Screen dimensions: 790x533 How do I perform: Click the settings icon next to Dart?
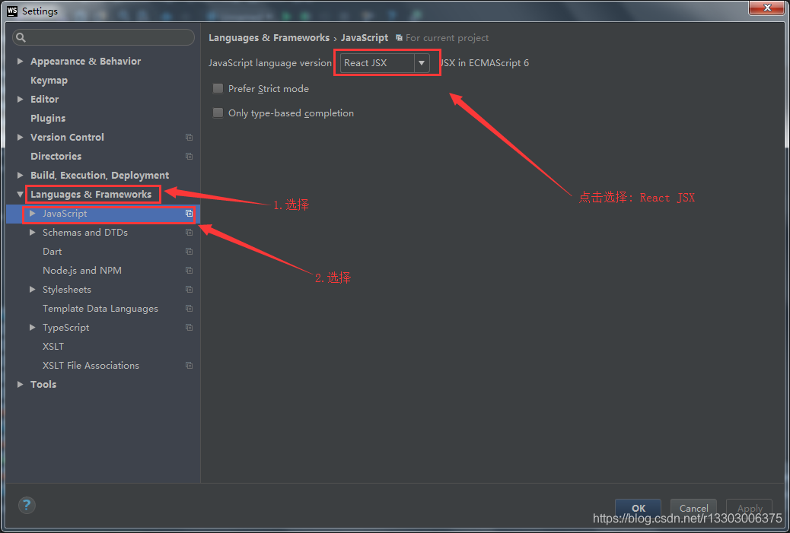tap(188, 251)
